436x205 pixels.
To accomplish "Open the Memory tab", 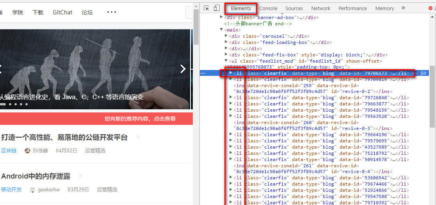I will [384, 8].
